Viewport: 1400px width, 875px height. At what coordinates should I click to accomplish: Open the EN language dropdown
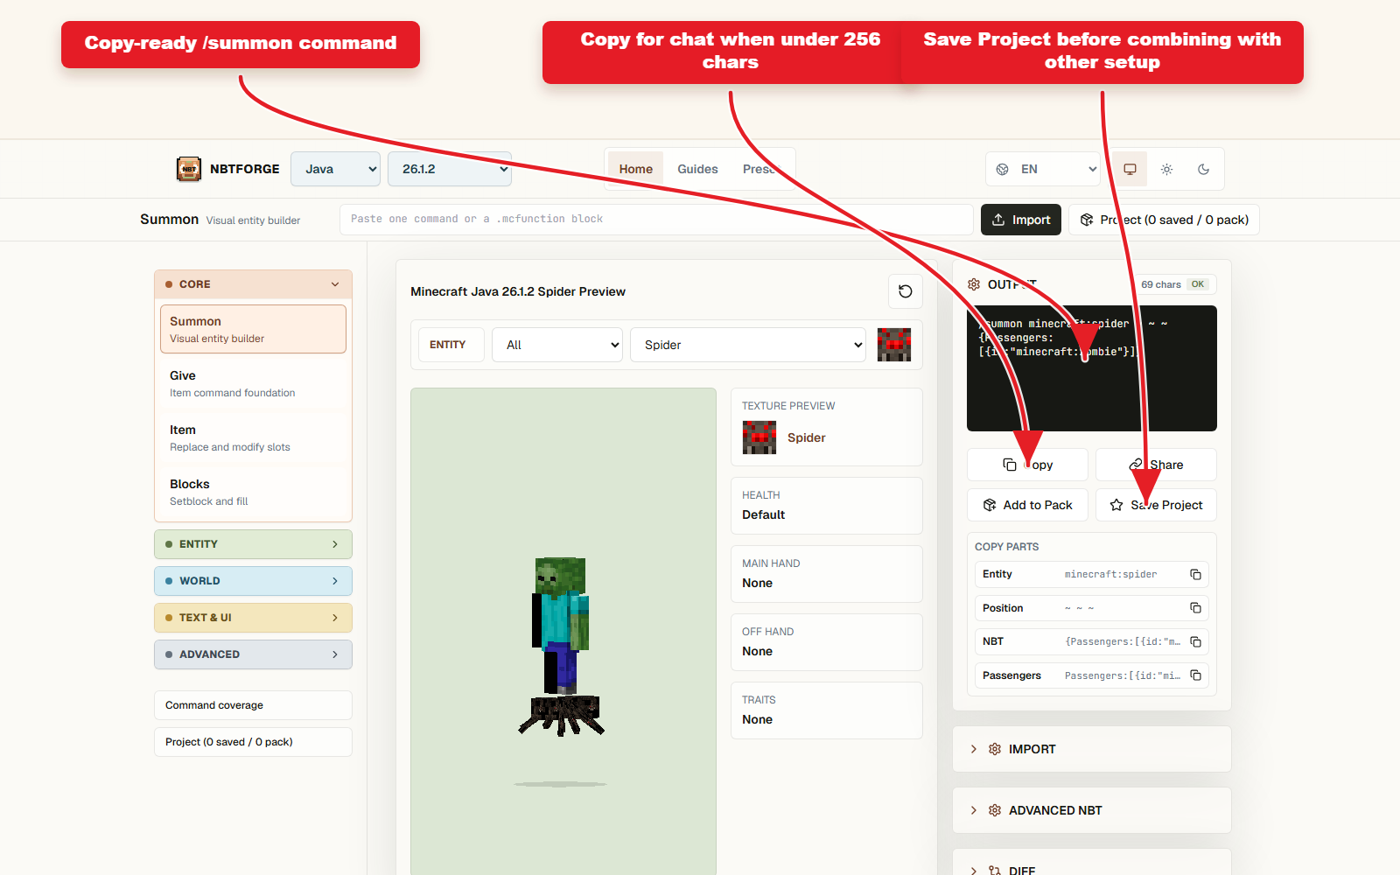[x=1043, y=169]
